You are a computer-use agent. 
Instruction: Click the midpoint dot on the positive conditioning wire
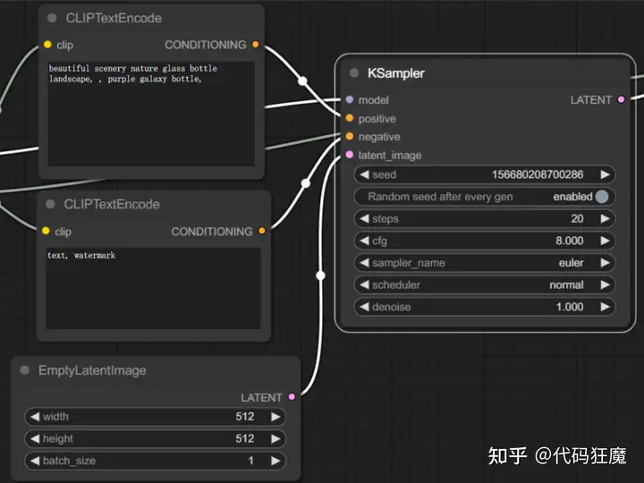[x=302, y=80]
